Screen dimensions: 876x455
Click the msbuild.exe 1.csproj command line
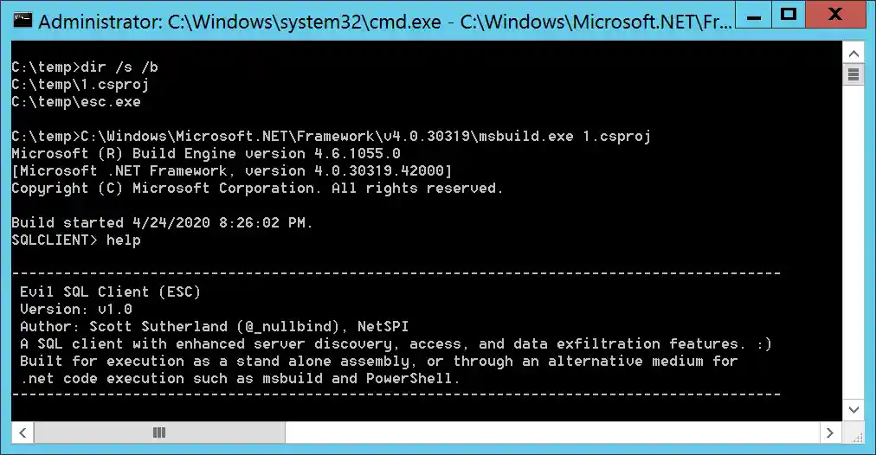point(331,137)
